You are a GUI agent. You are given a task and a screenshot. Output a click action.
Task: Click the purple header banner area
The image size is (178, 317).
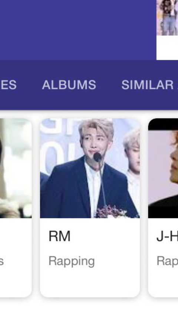(x=78, y=30)
